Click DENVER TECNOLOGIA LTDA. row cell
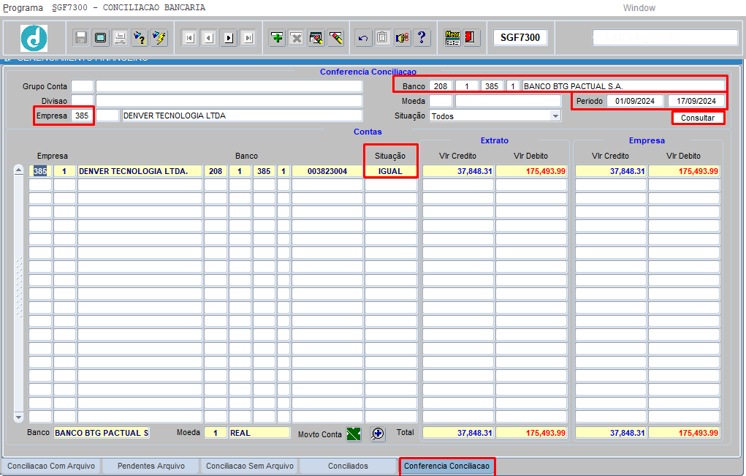 pos(140,171)
